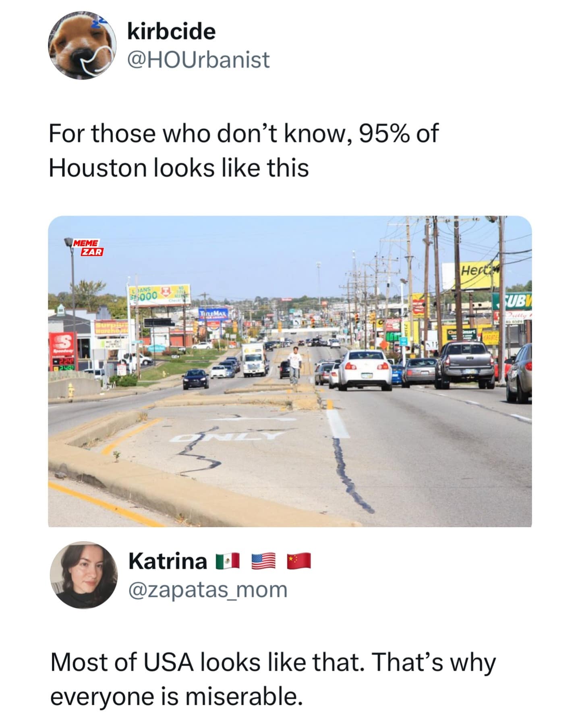
Task: Select the tweet text about Houston
Action: pyautogui.click(x=243, y=150)
